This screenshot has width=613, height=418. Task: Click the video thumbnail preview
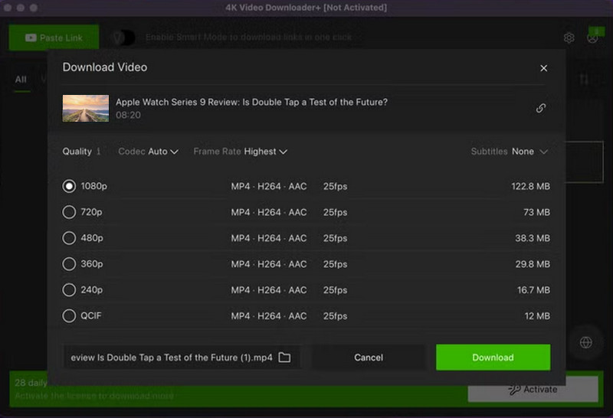pos(85,108)
